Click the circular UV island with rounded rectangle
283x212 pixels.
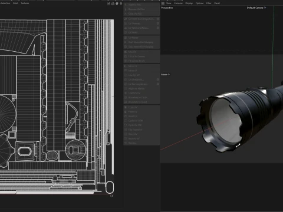tap(75, 150)
